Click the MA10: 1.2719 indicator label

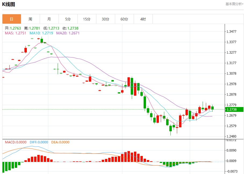pyautogui.click(x=41, y=33)
